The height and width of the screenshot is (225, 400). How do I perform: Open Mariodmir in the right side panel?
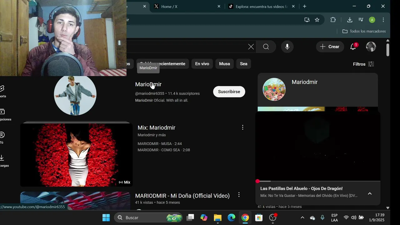(305, 82)
